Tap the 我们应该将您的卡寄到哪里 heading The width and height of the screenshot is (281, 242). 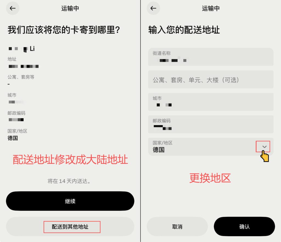coord(64,30)
